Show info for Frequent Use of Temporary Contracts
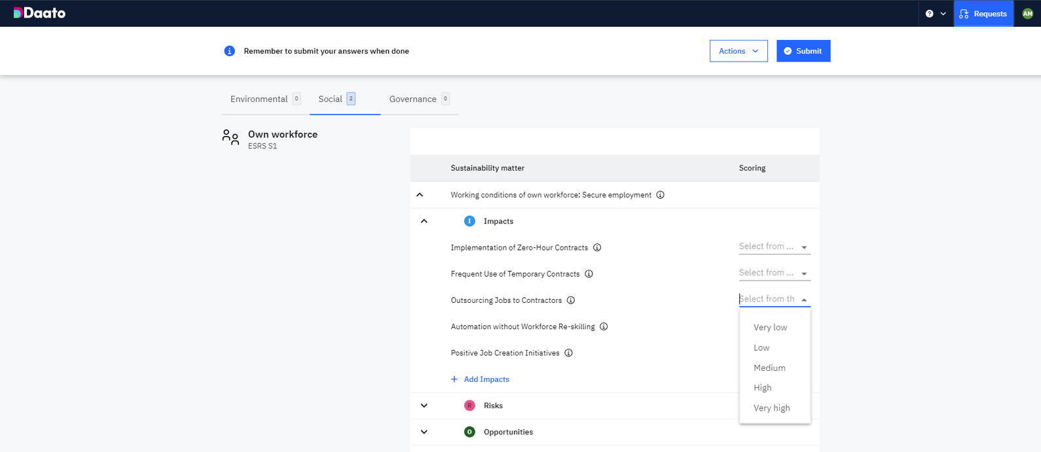The image size is (1041, 452). click(x=589, y=274)
